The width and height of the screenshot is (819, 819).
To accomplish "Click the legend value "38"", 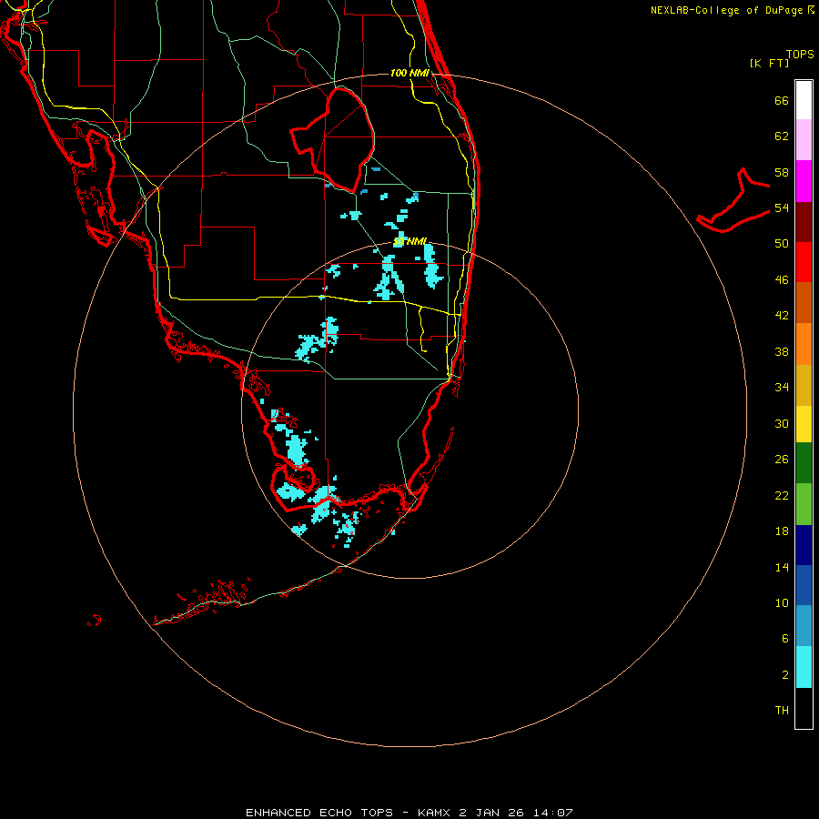I will [782, 351].
